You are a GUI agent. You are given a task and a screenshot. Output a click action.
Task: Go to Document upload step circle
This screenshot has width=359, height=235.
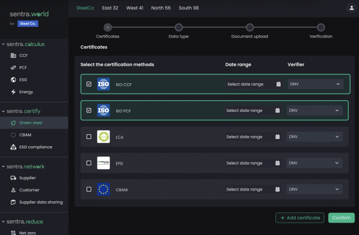pos(250,28)
